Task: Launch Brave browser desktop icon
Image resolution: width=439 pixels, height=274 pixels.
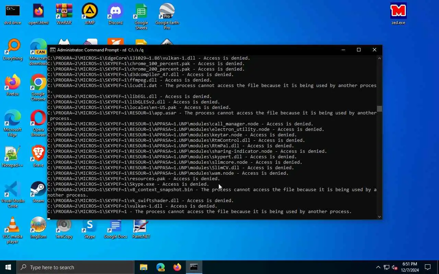Action: tap(38, 157)
